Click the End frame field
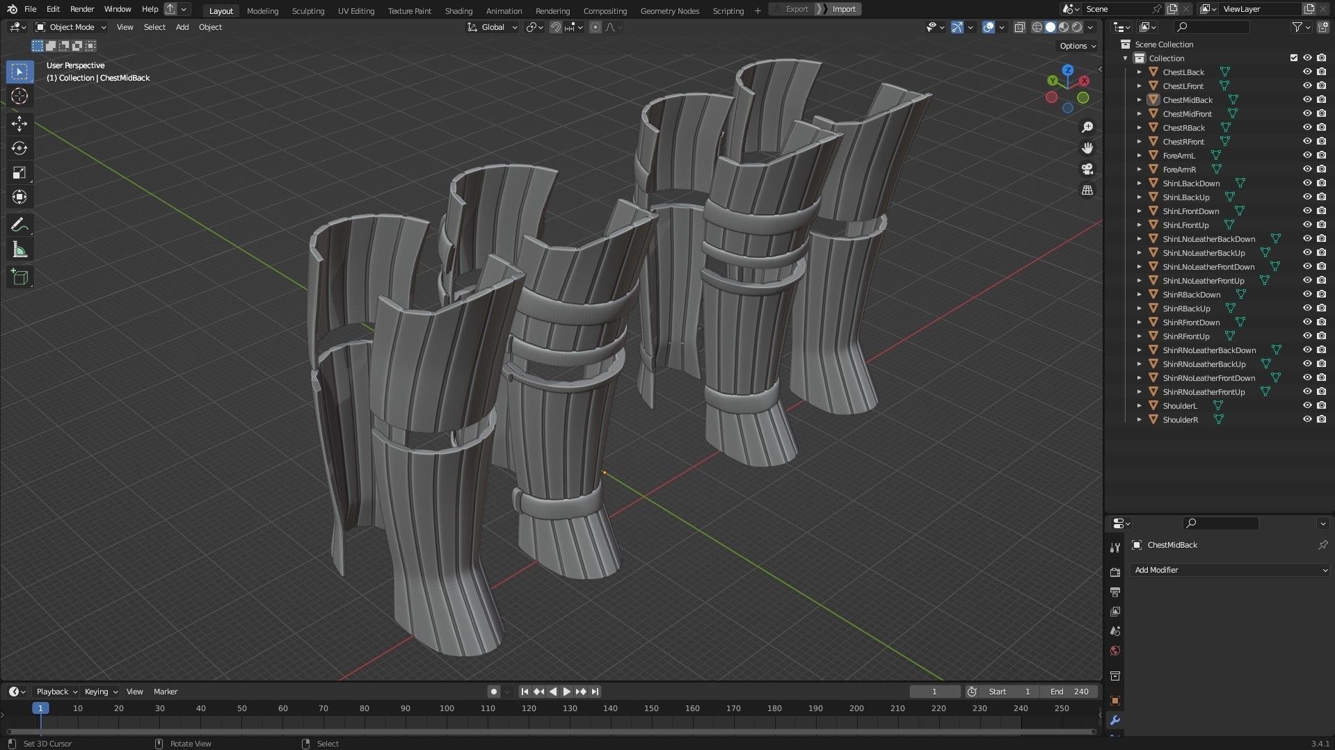Screen dimensions: 1335x750 (x=1069, y=692)
